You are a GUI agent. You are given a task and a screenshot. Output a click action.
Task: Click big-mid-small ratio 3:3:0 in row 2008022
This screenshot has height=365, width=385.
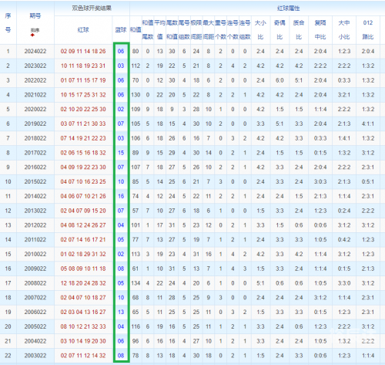344,283
